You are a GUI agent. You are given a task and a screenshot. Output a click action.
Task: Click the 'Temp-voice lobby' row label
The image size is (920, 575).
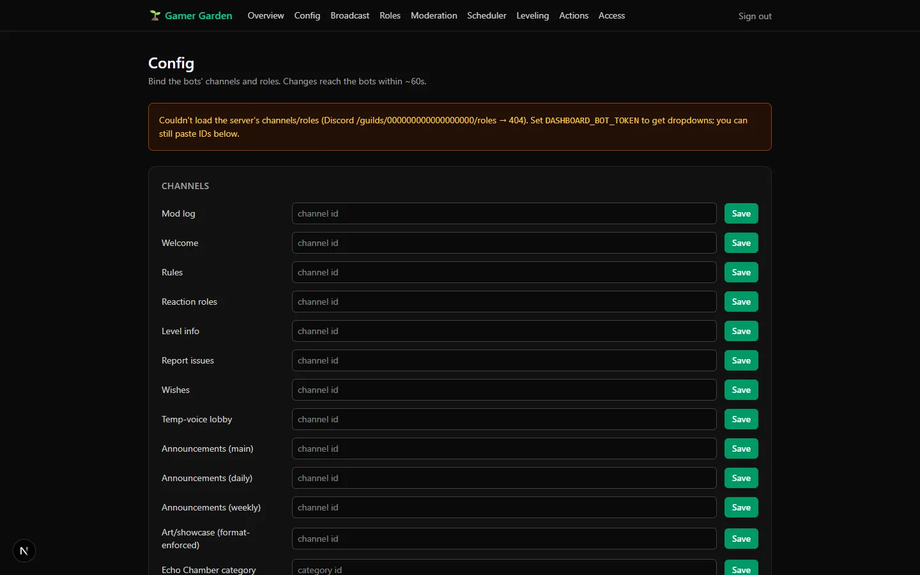point(197,419)
